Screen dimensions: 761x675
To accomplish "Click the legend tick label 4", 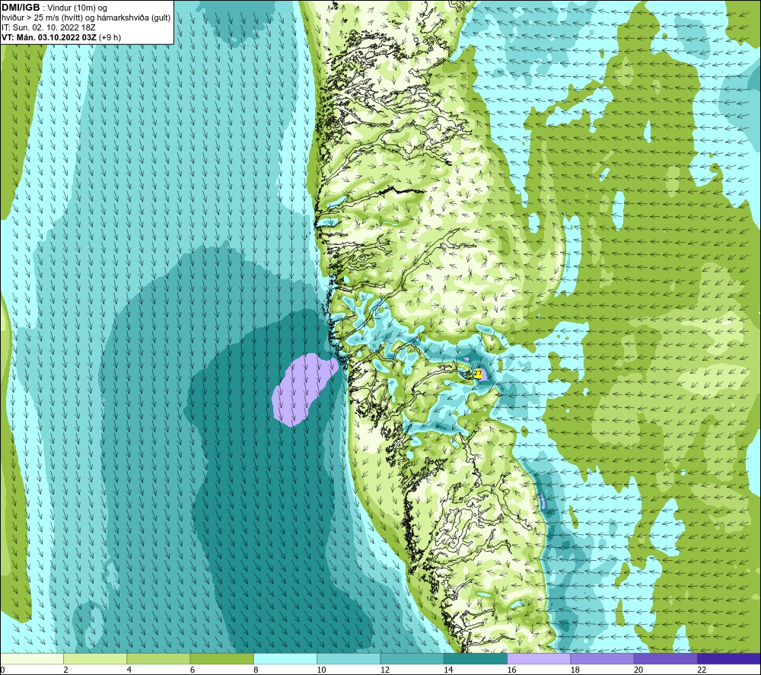I will [129, 670].
